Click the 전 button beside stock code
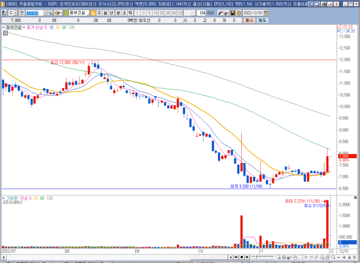The image size is (360, 263). point(21,13)
